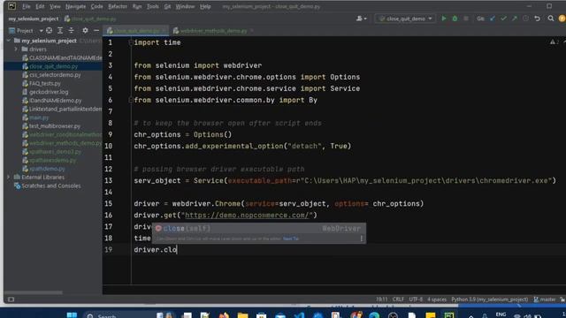Open the Tools menu

click(x=152, y=6)
